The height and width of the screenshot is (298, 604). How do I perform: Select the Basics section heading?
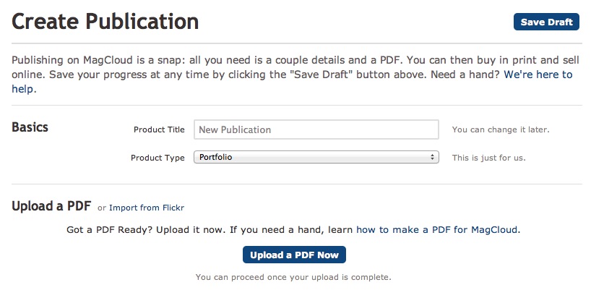tap(30, 127)
